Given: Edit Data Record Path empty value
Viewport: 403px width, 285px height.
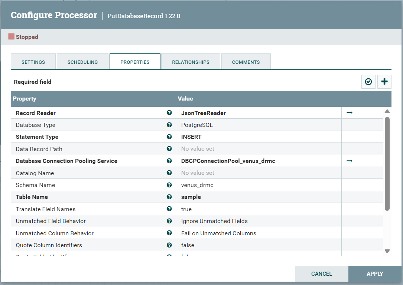Looking at the screenshot, I should 259,149.
